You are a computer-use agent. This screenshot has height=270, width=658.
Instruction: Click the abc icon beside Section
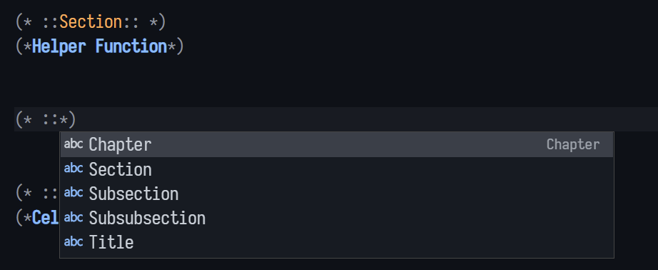pos(74,169)
